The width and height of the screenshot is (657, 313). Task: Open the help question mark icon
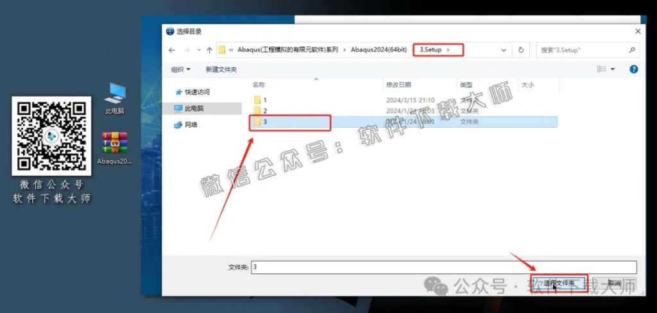point(633,69)
